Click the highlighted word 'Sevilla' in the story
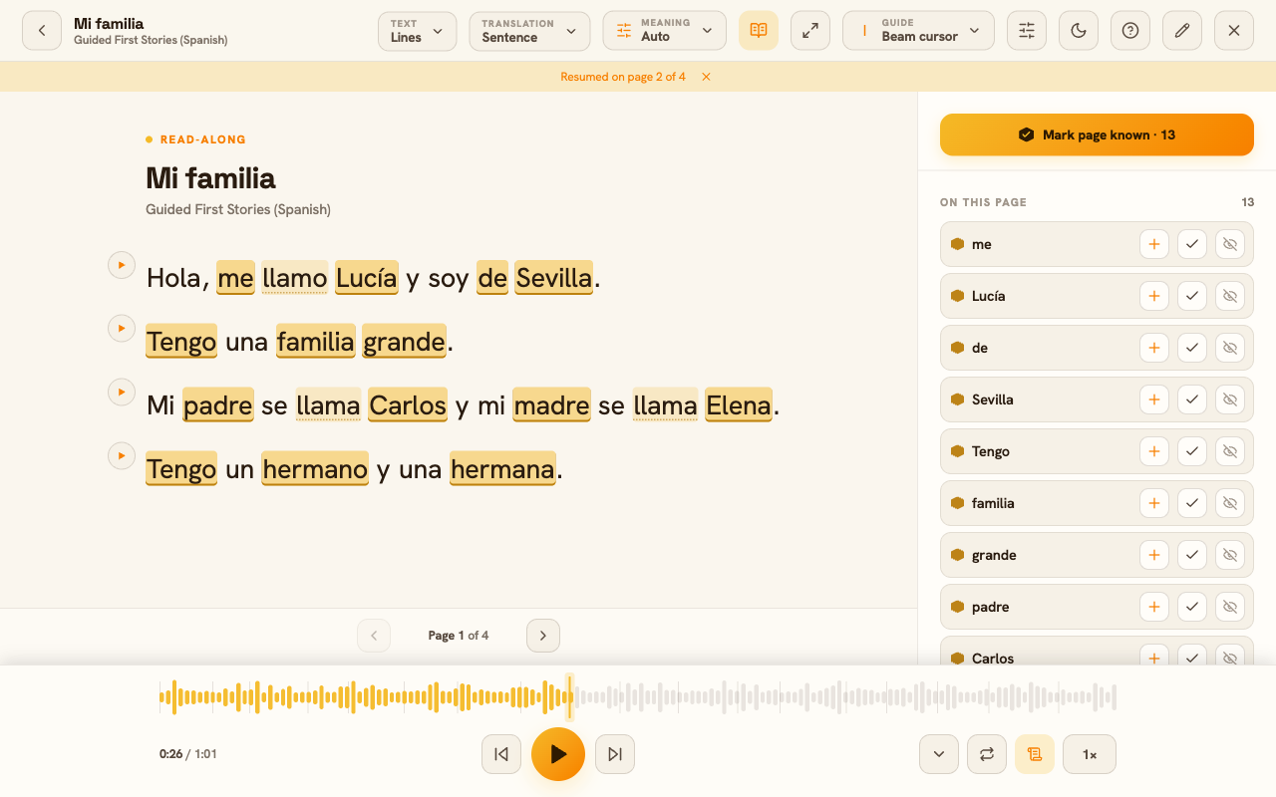1276x797 pixels. (554, 278)
